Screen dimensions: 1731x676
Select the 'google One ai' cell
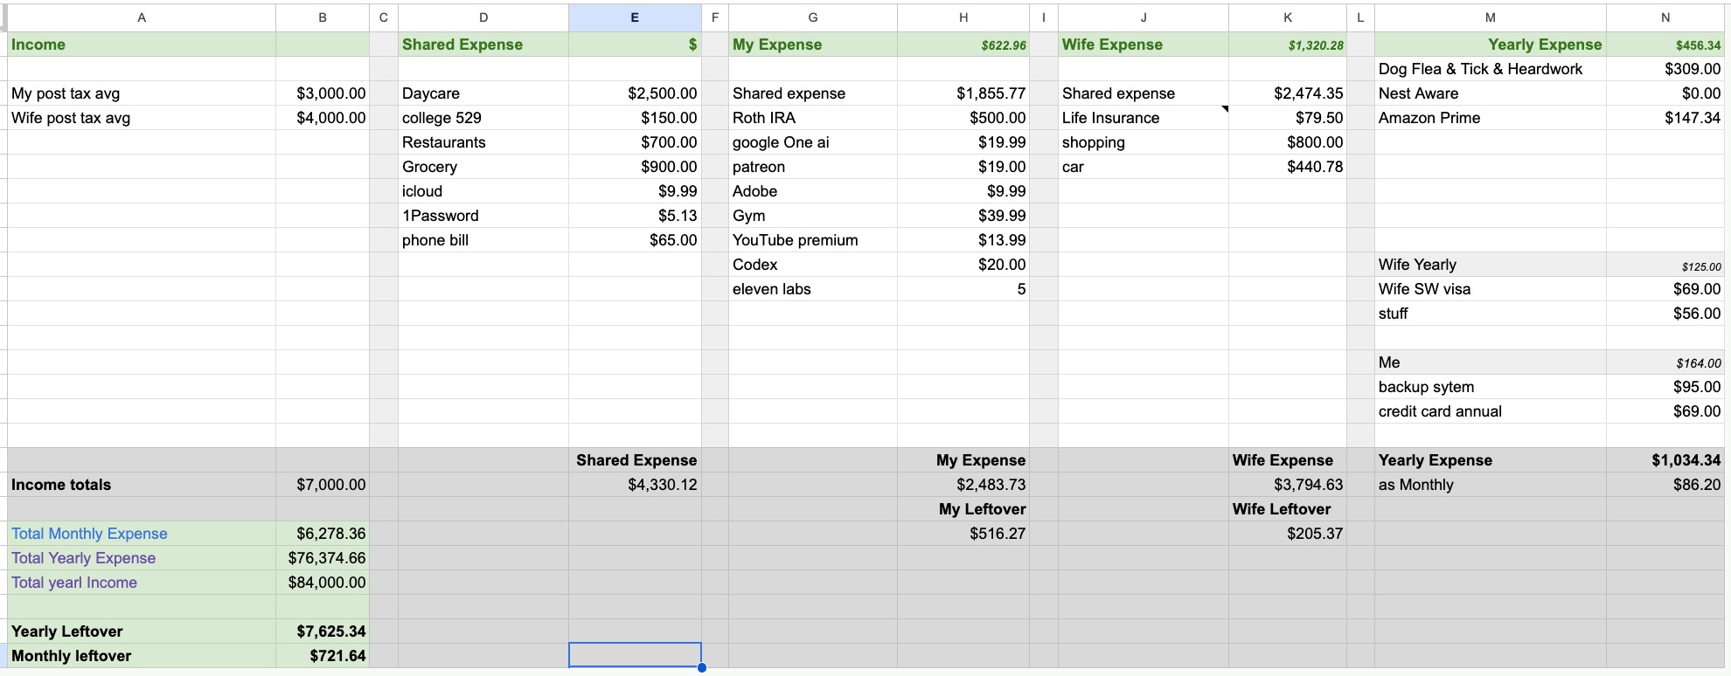(x=813, y=142)
